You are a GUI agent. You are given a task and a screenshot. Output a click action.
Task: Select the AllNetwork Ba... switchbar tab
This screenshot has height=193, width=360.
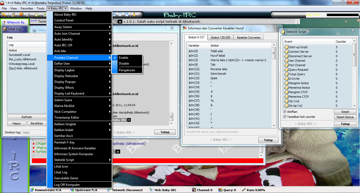[x=15, y=23]
